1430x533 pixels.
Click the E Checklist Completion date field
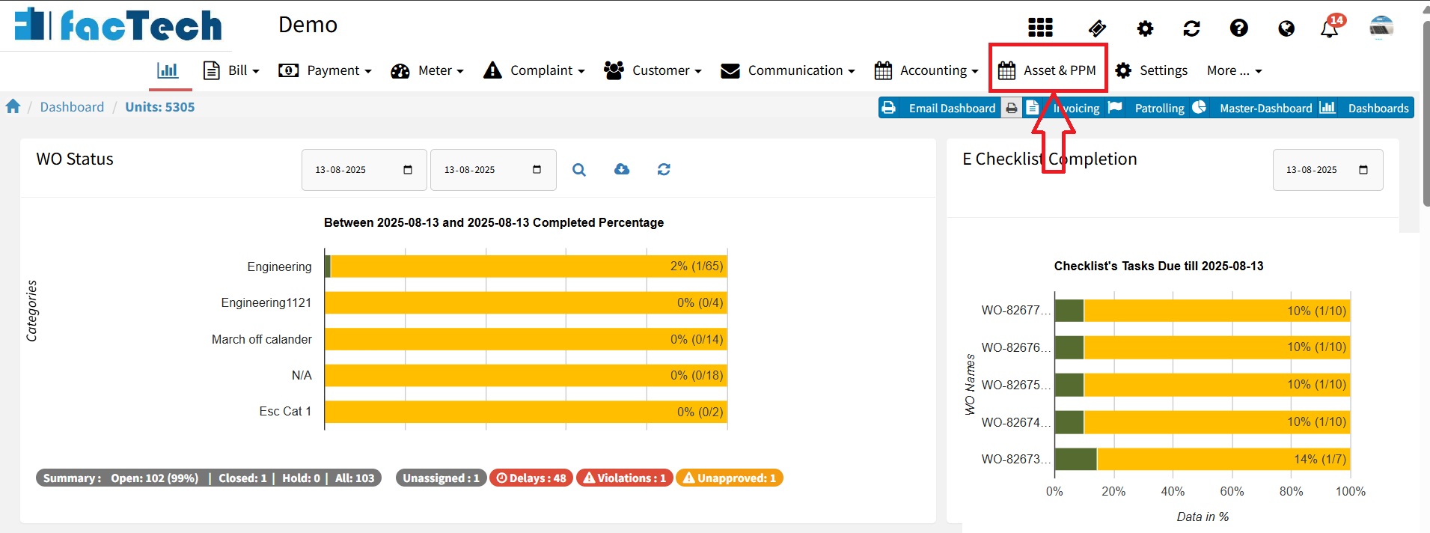tap(1327, 170)
